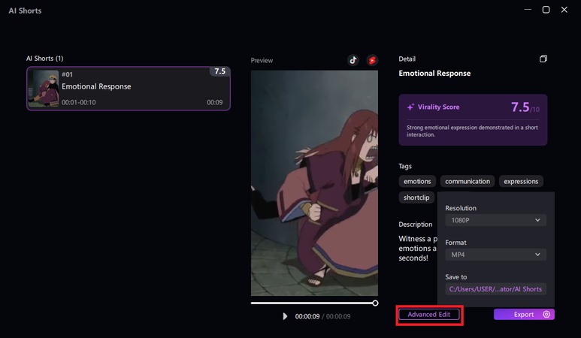Click the "shortclip" tag
Image resolution: width=581 pixels, height=338 pixels.
coord(416,198)
